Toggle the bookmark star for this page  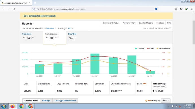coord(156,9)
